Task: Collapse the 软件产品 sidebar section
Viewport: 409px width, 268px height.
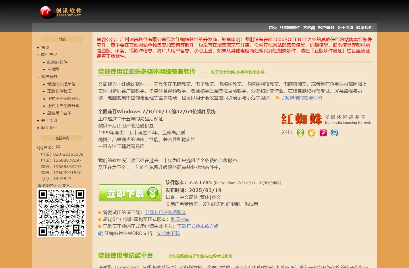Action: (x=38, y=55)
